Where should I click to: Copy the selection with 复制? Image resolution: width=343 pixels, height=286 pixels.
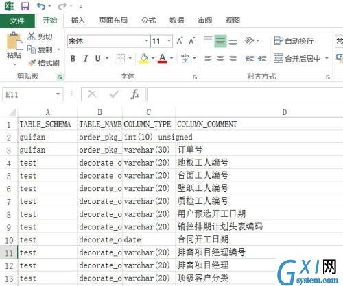(x=40, y=49)
